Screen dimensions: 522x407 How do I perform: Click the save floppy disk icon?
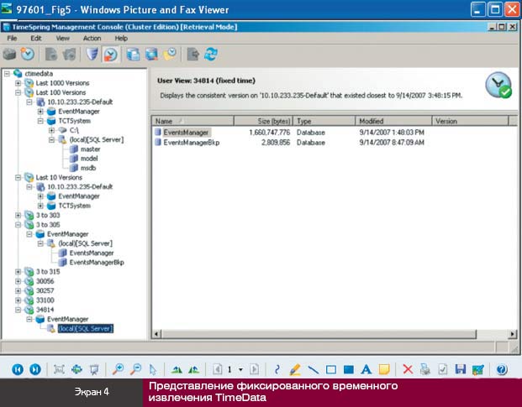[460, 369]
